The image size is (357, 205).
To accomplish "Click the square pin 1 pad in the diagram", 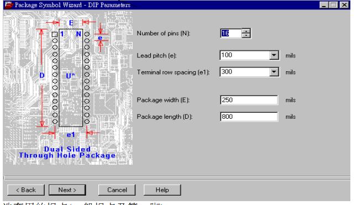I will (x=54, y=34).
